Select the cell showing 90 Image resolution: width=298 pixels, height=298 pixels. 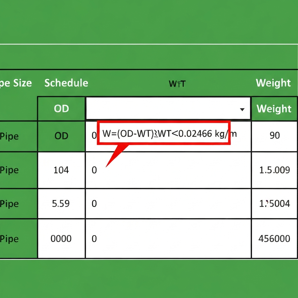pyautogui.click(x=274, y=135)
